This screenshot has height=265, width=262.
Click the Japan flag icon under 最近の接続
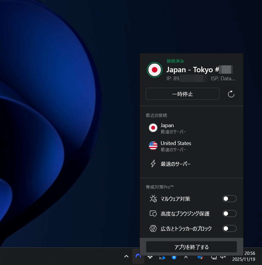153,128
